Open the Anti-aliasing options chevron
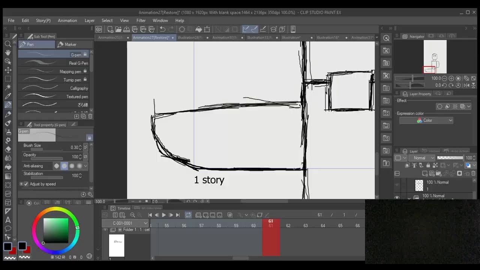This screenshot has width=480, height=270. (85, 166)
